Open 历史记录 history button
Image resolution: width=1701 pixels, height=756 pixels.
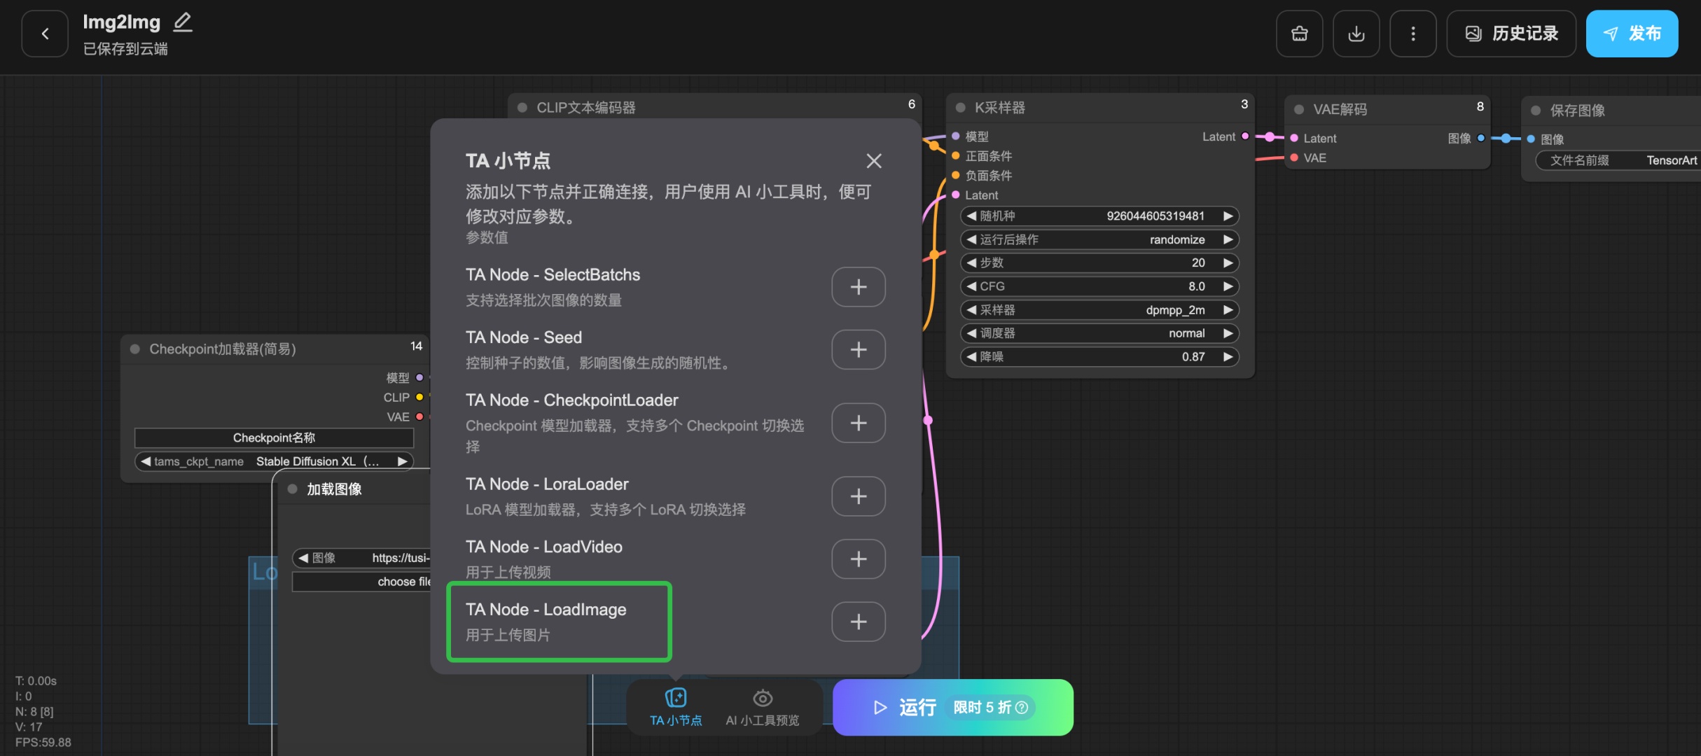tap(1511, 34)
